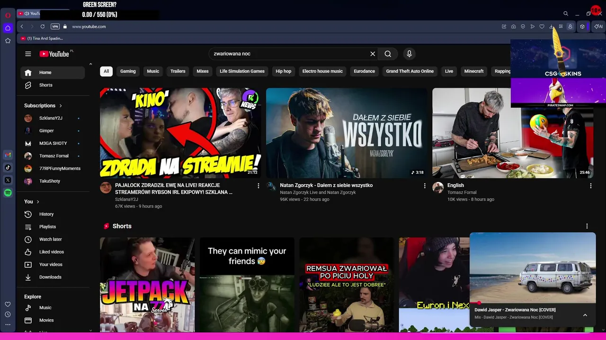Open the shield ad blocker icon

point(523,26)
